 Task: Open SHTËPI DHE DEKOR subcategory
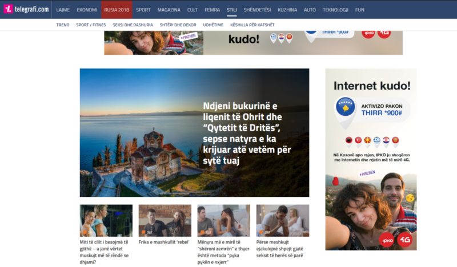(178, 25)
